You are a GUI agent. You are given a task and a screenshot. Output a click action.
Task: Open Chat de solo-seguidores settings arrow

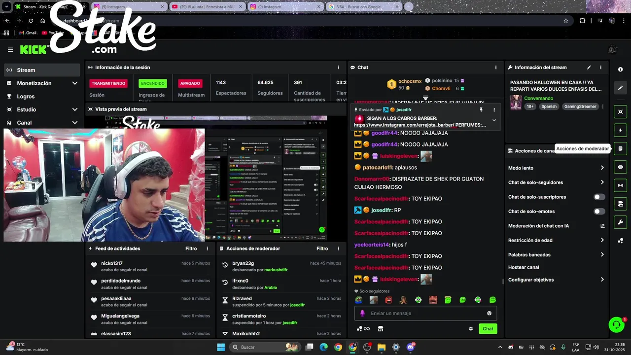click(602, 182)
